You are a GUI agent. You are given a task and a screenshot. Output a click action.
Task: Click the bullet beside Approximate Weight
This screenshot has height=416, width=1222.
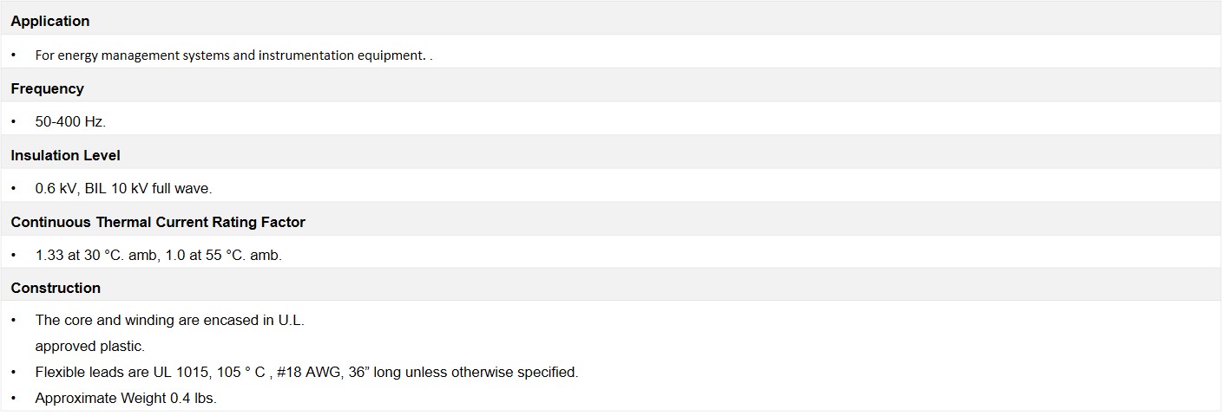click(x=14, y=398)
